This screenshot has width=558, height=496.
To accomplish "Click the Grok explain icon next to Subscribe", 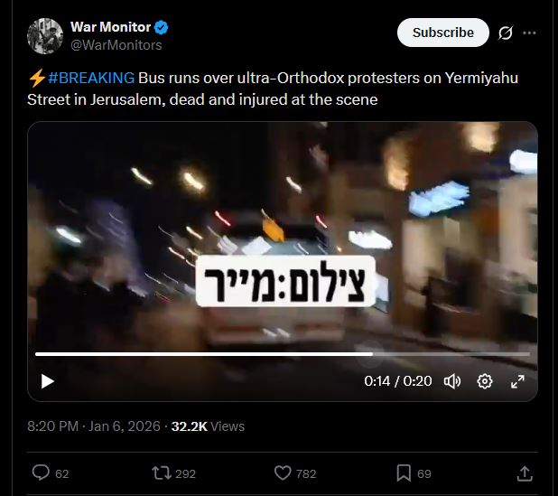I will 506,33.
